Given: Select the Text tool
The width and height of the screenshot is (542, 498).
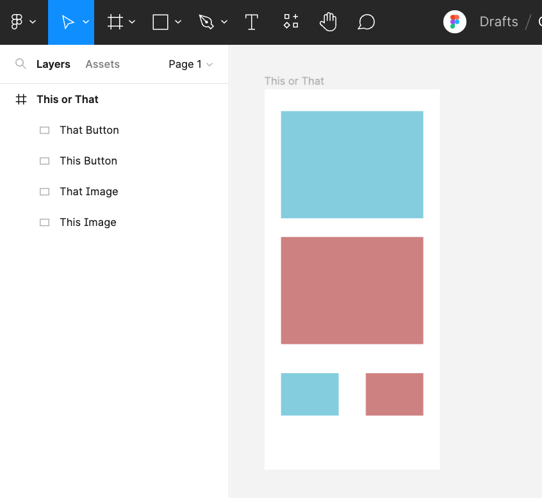Looking at the screenshot, I should click(x=251, y=22).
